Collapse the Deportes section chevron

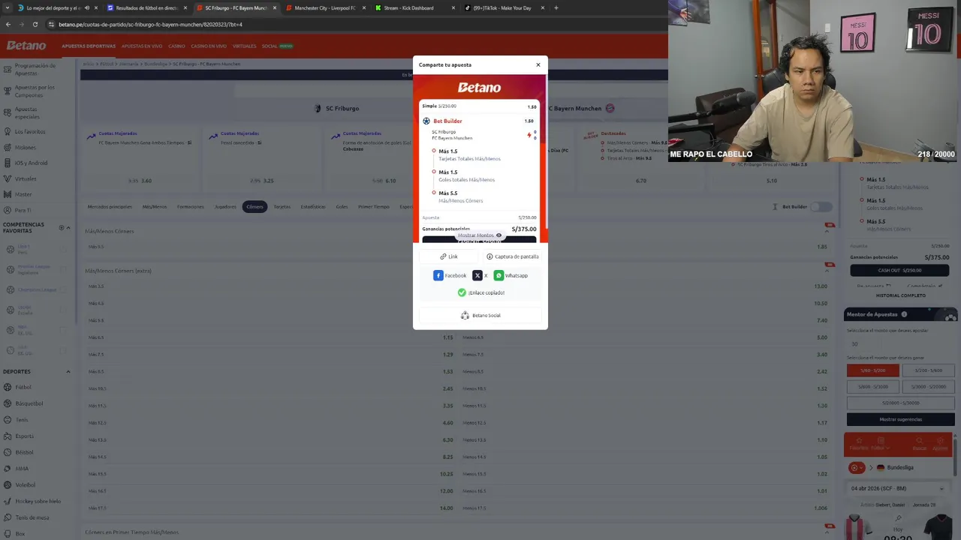coord(68,371)
